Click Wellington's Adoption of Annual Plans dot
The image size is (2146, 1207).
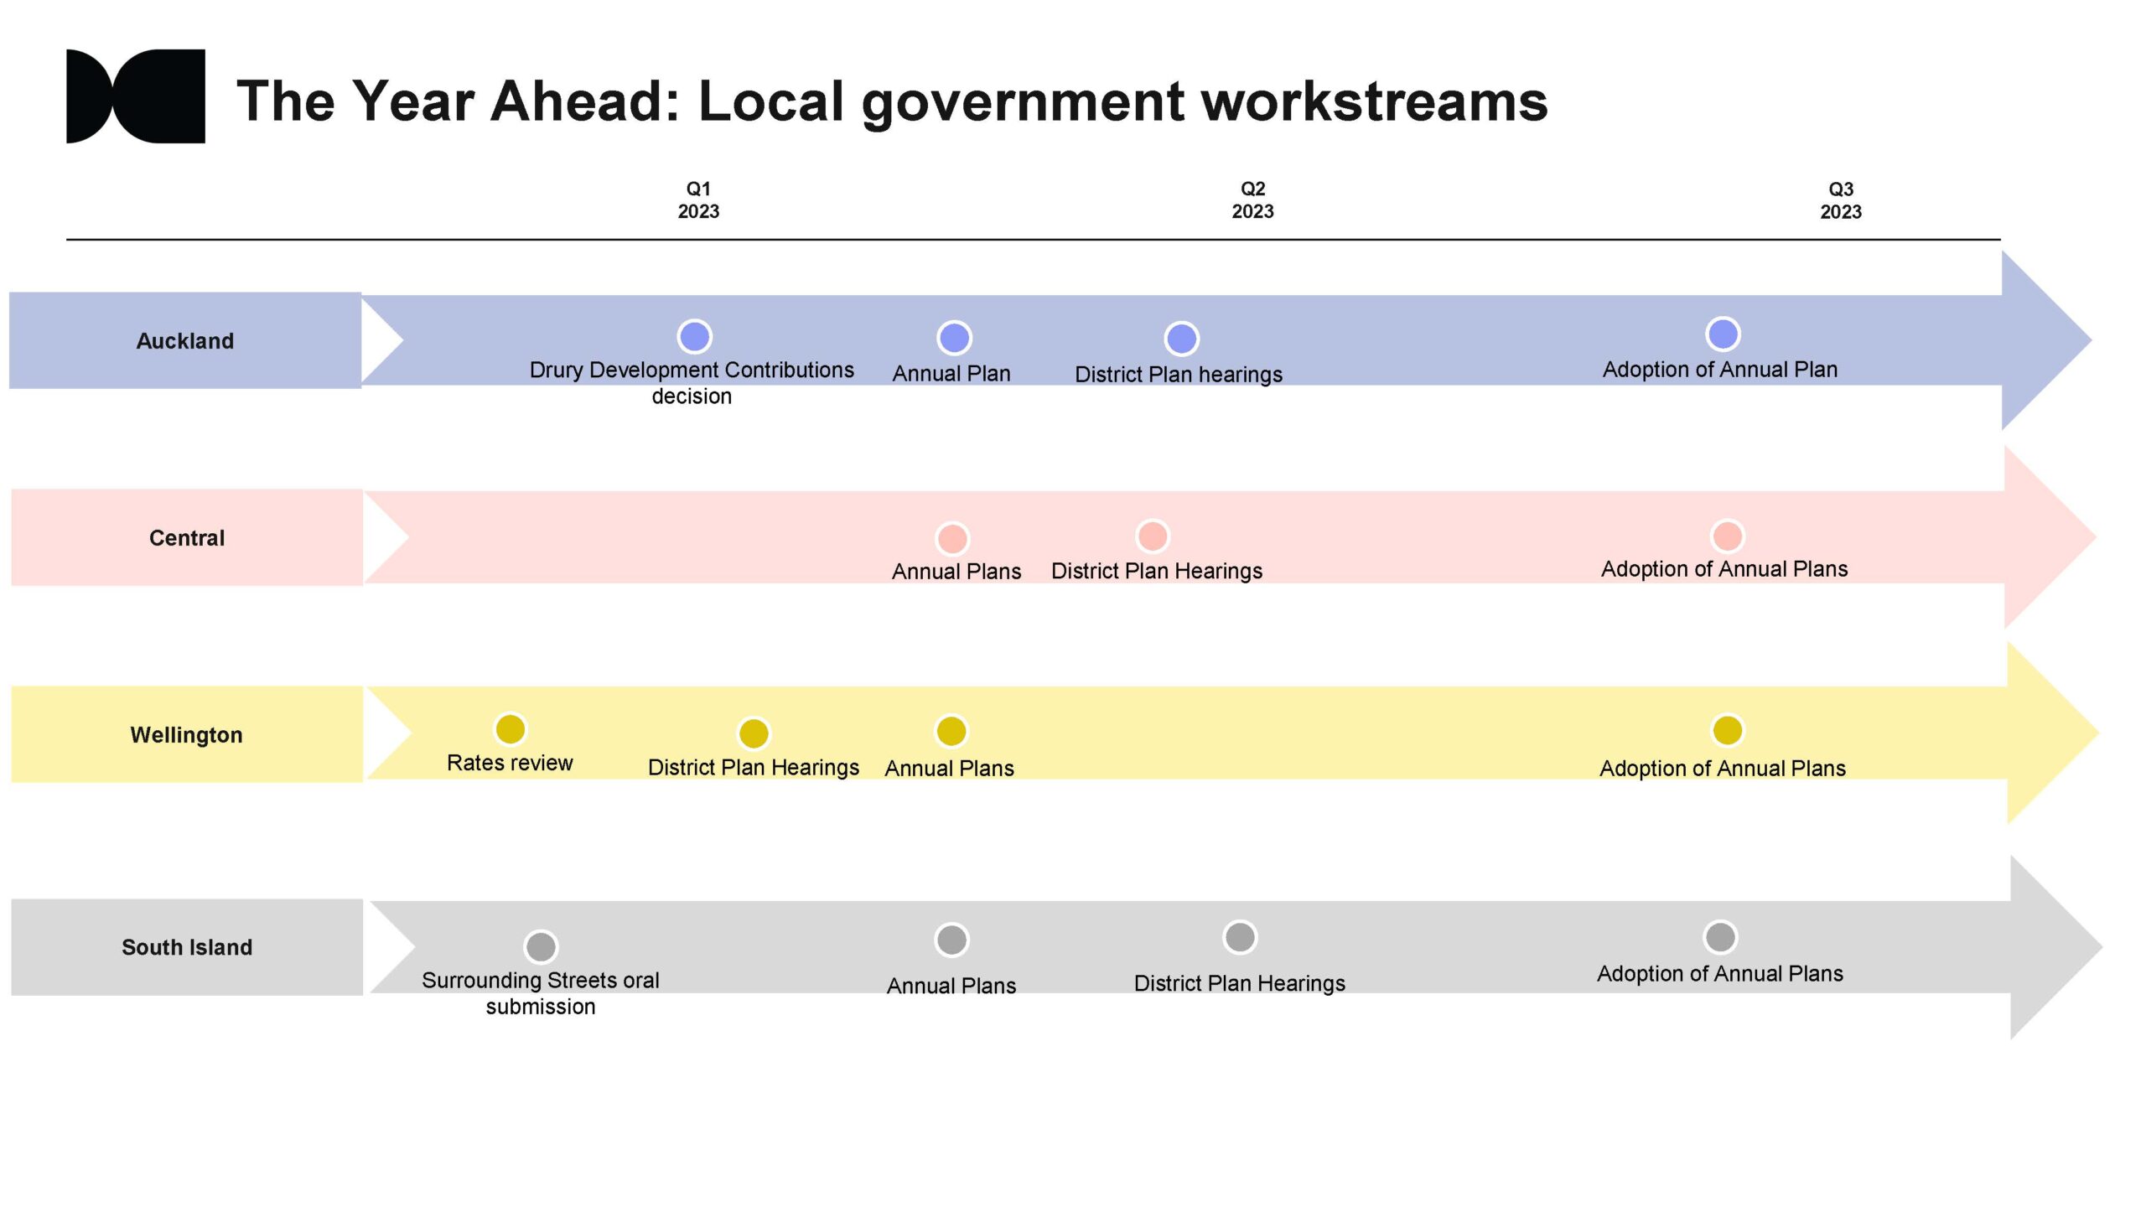(x=1727, y=730)
